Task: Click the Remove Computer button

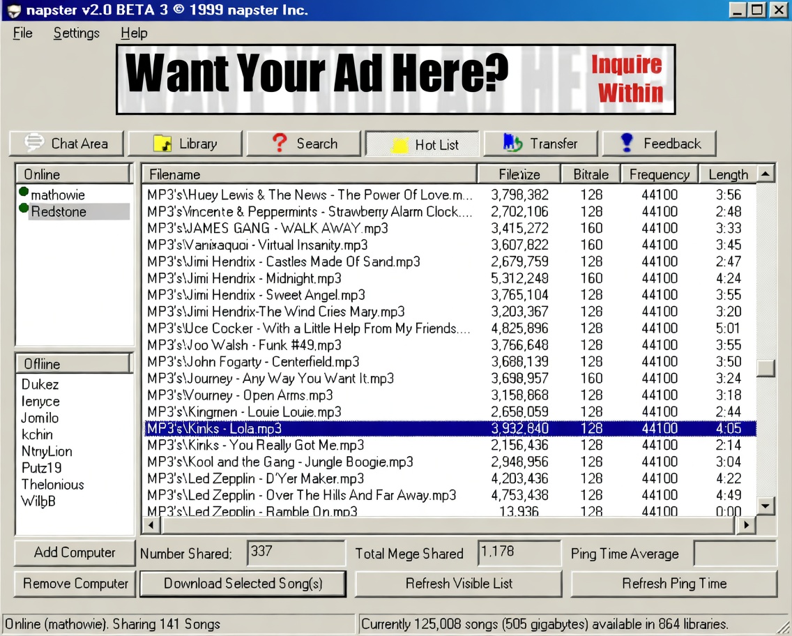Action: (75, 584)
